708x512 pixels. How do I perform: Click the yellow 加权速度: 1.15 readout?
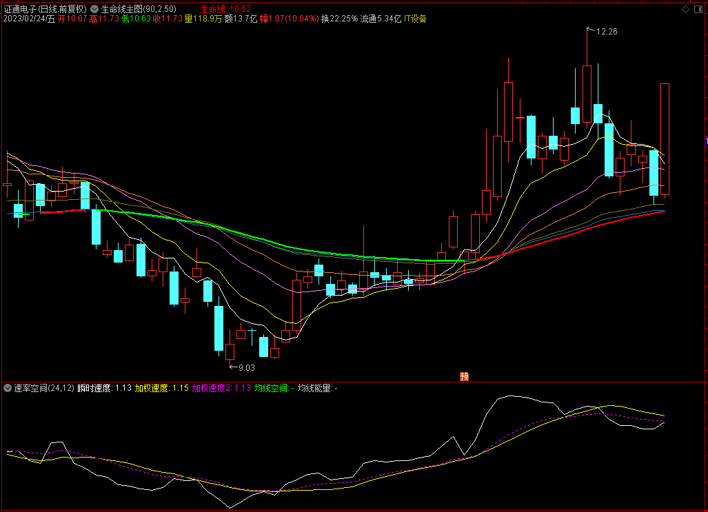click(161, 388)
